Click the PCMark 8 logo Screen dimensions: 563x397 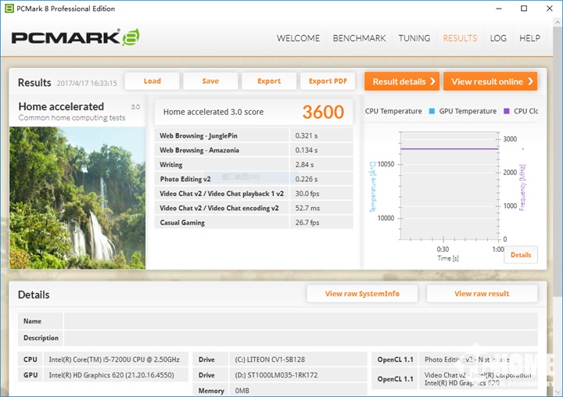(76, 38)
